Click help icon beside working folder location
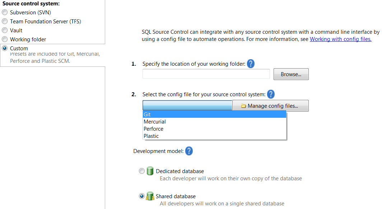The image size is (382, 209). (251, 64)
